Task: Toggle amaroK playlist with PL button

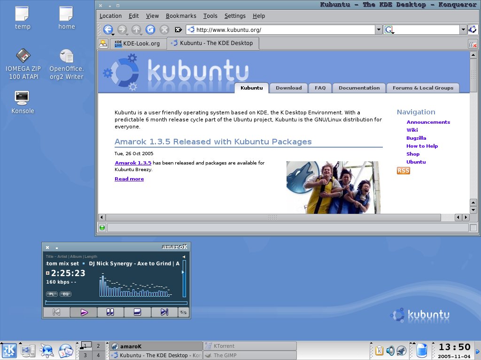Action: click(x=52, y=294)
